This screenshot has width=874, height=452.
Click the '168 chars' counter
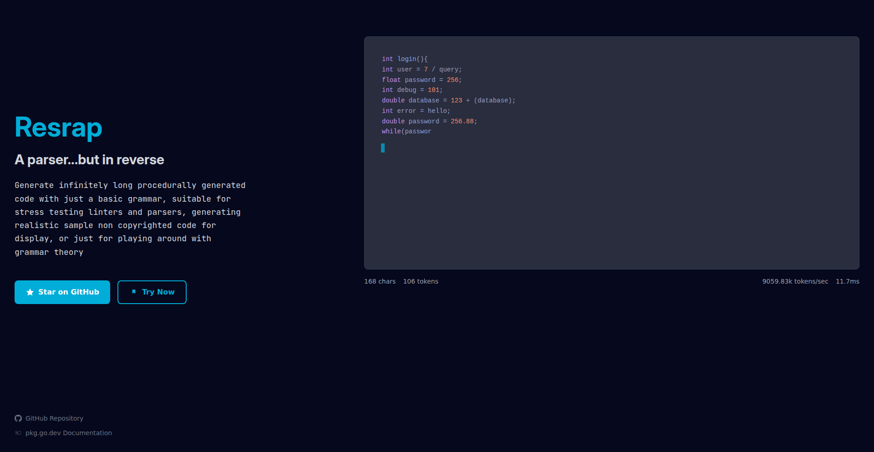click(x=380, y=281)
